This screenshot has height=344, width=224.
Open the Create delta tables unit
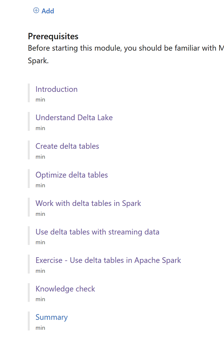click(x=67, y=146)
